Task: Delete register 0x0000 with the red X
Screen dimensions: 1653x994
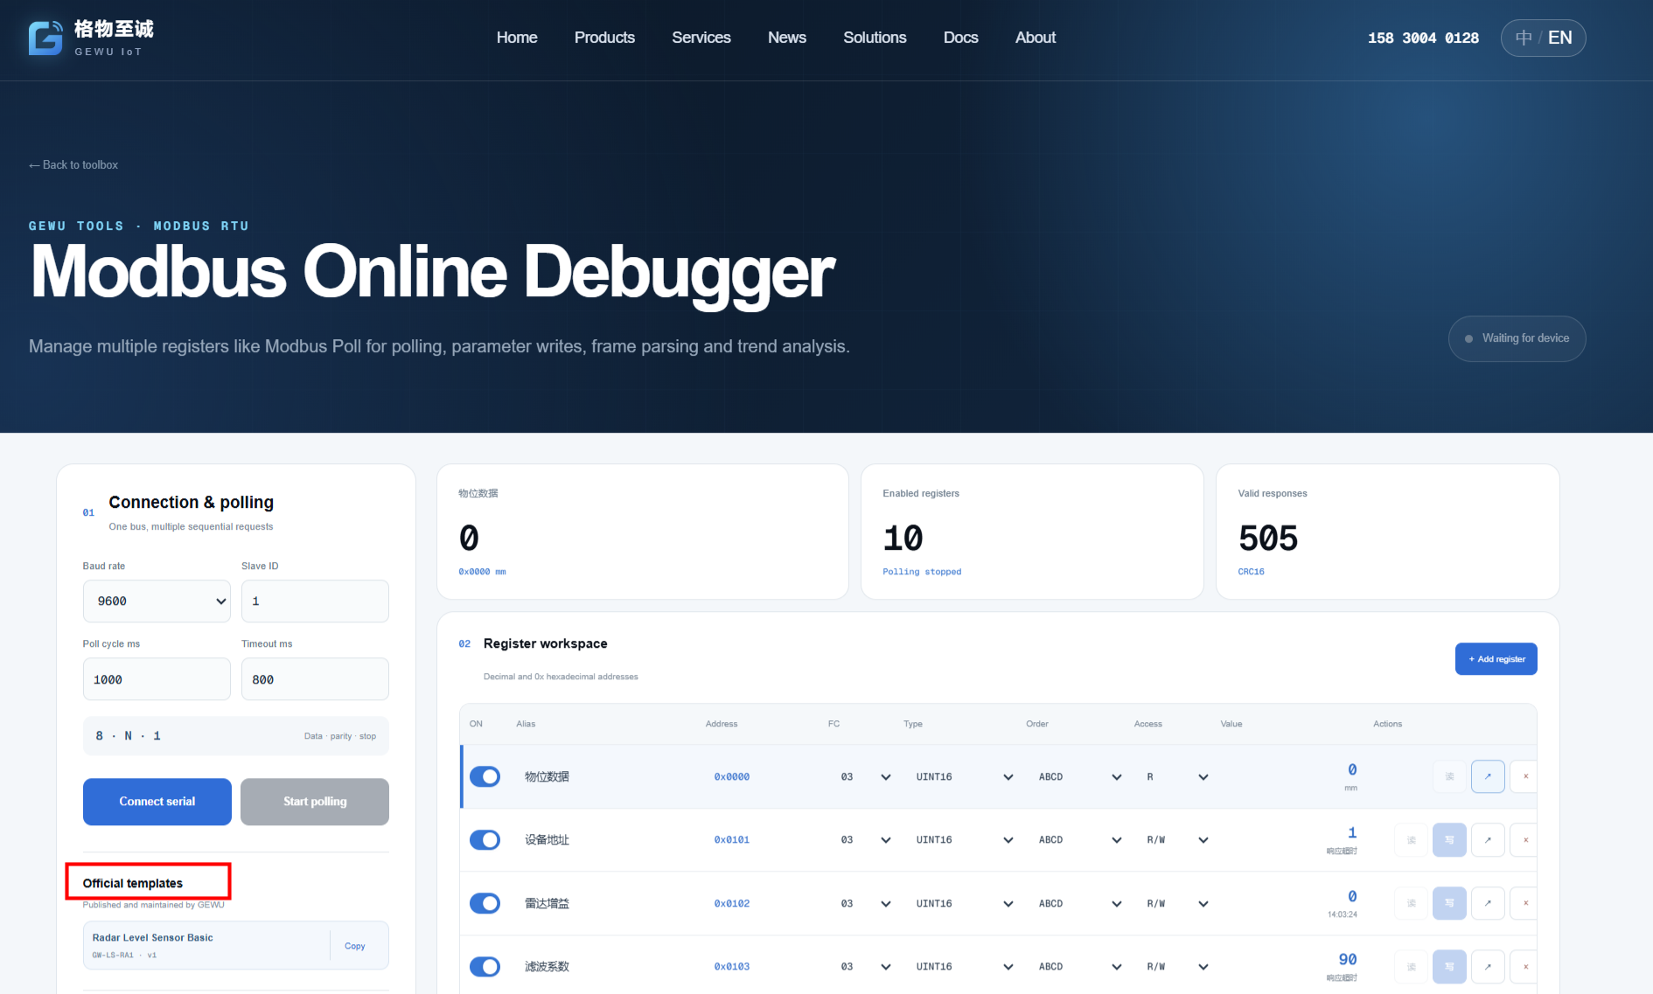Action: (x=1525, y=776)
